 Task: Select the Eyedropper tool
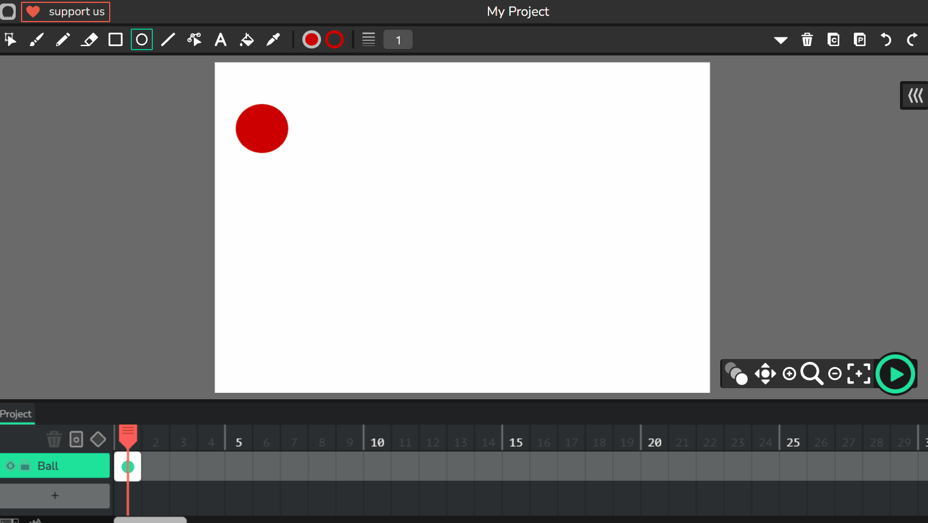click(273, 40)
